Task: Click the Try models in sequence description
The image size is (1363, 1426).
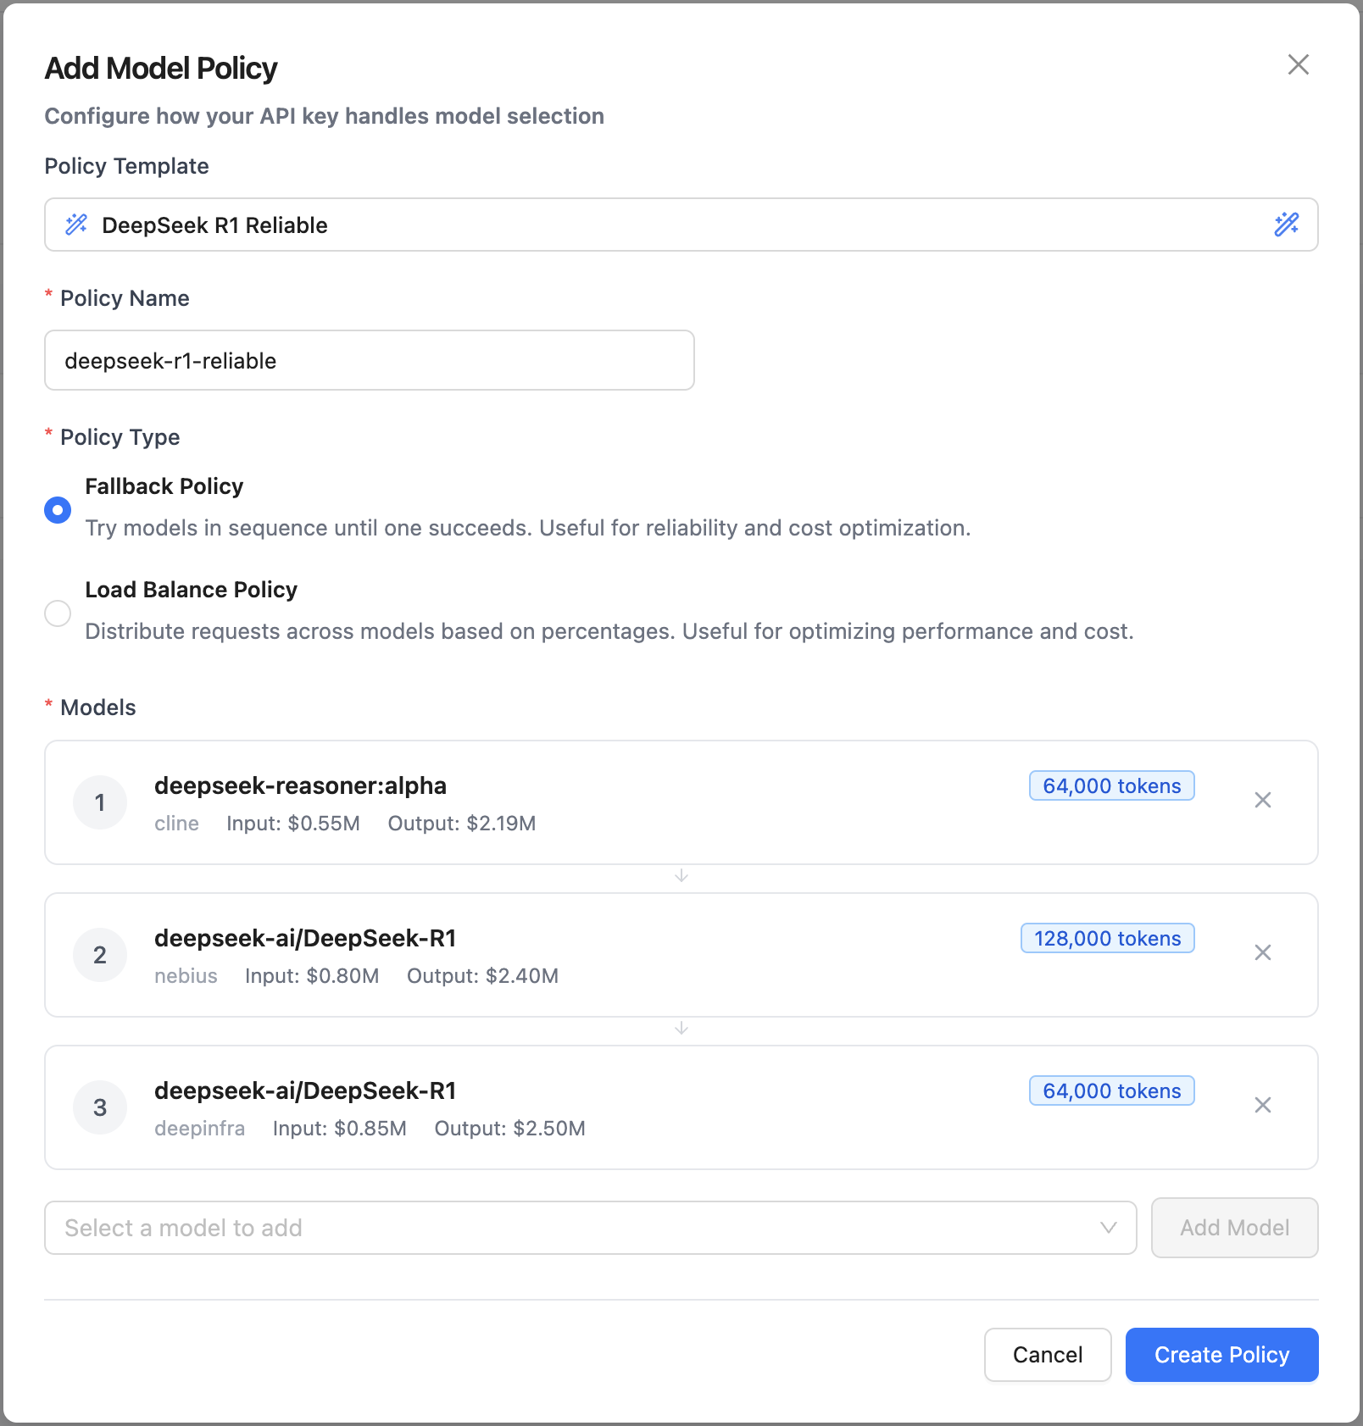Action: tap(528, 528)
